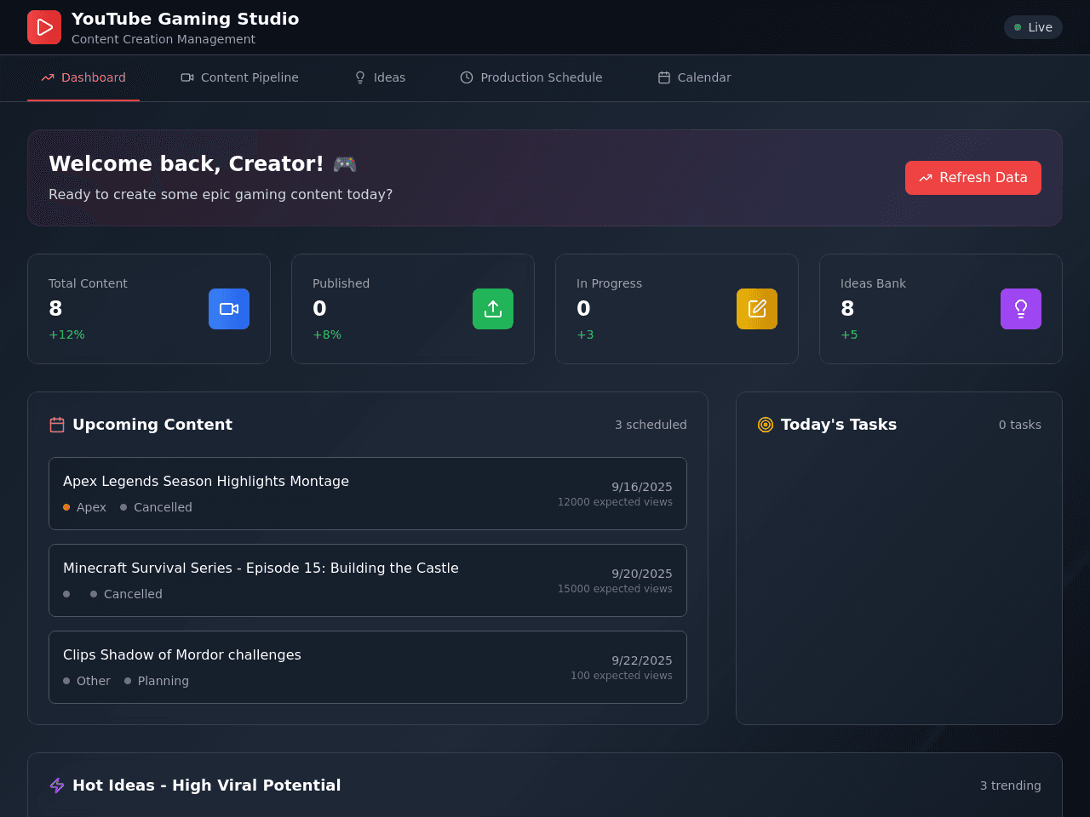The image size is (1090, 817).
Task: Click the Refresh Data button
Action: (973, 178)
